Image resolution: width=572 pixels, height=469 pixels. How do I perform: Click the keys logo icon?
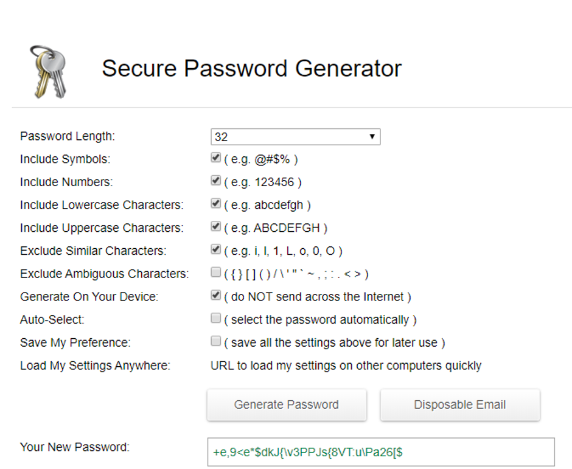point(48,71)
